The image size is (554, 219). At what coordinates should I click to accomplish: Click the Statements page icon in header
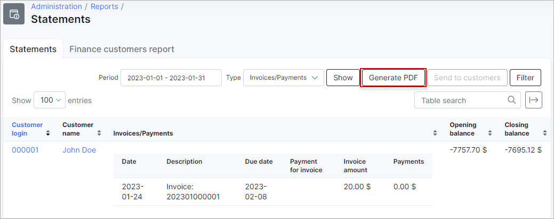coord(14,14)
